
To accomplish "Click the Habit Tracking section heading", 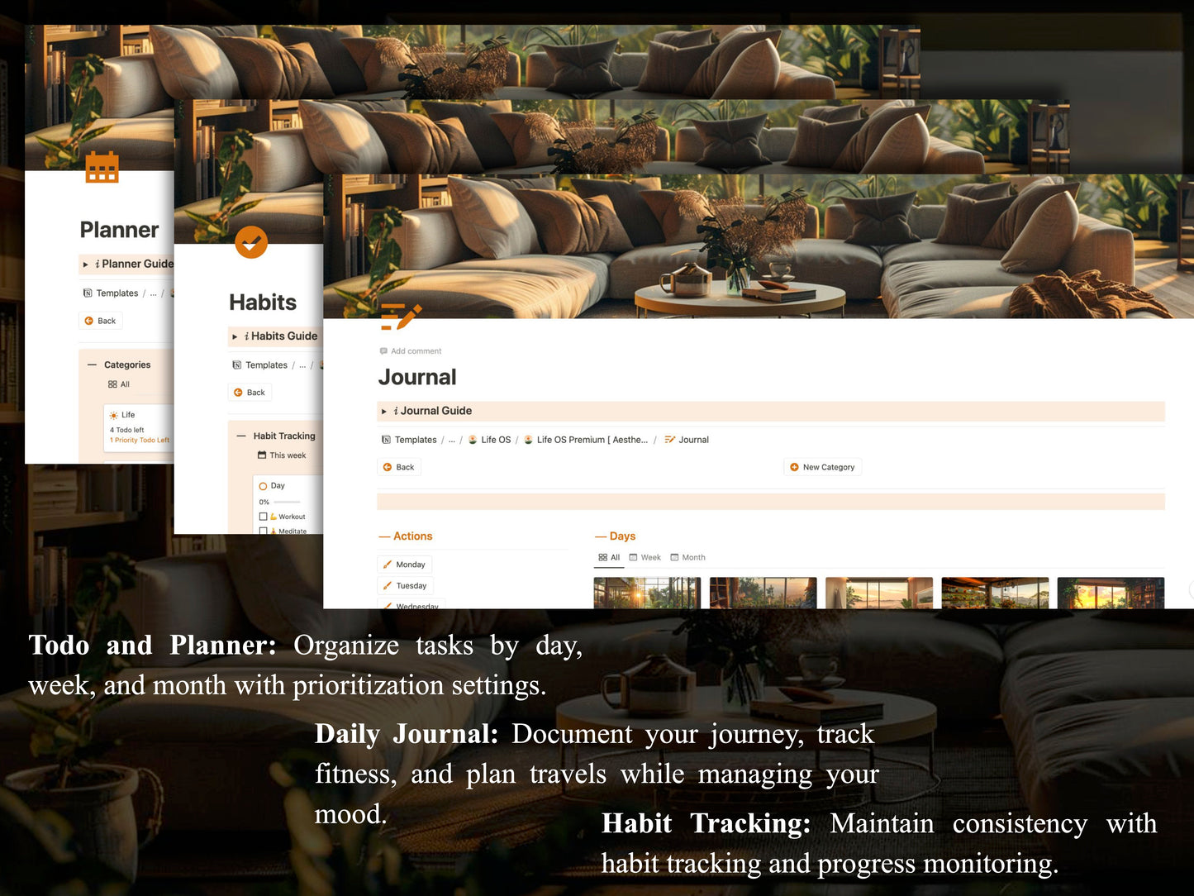I will [x=284, y=436].
